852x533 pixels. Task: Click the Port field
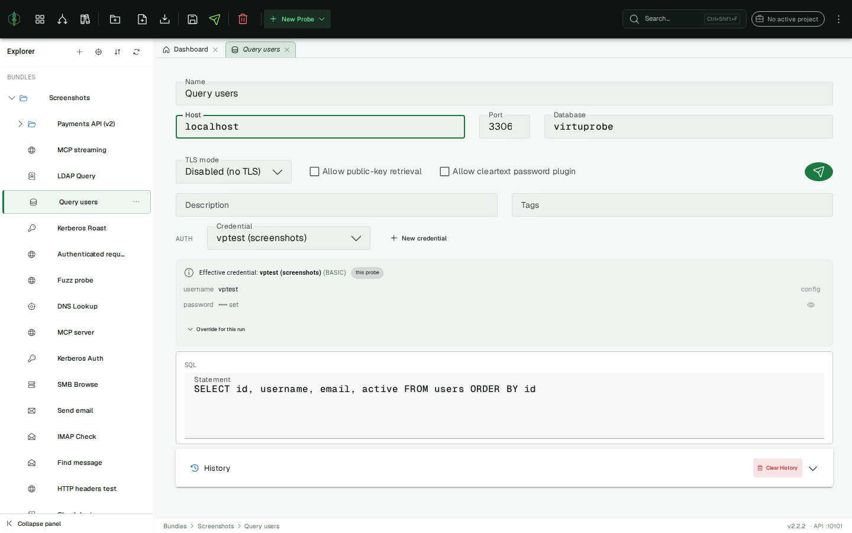pyautogui.click(x=505, y=127)
